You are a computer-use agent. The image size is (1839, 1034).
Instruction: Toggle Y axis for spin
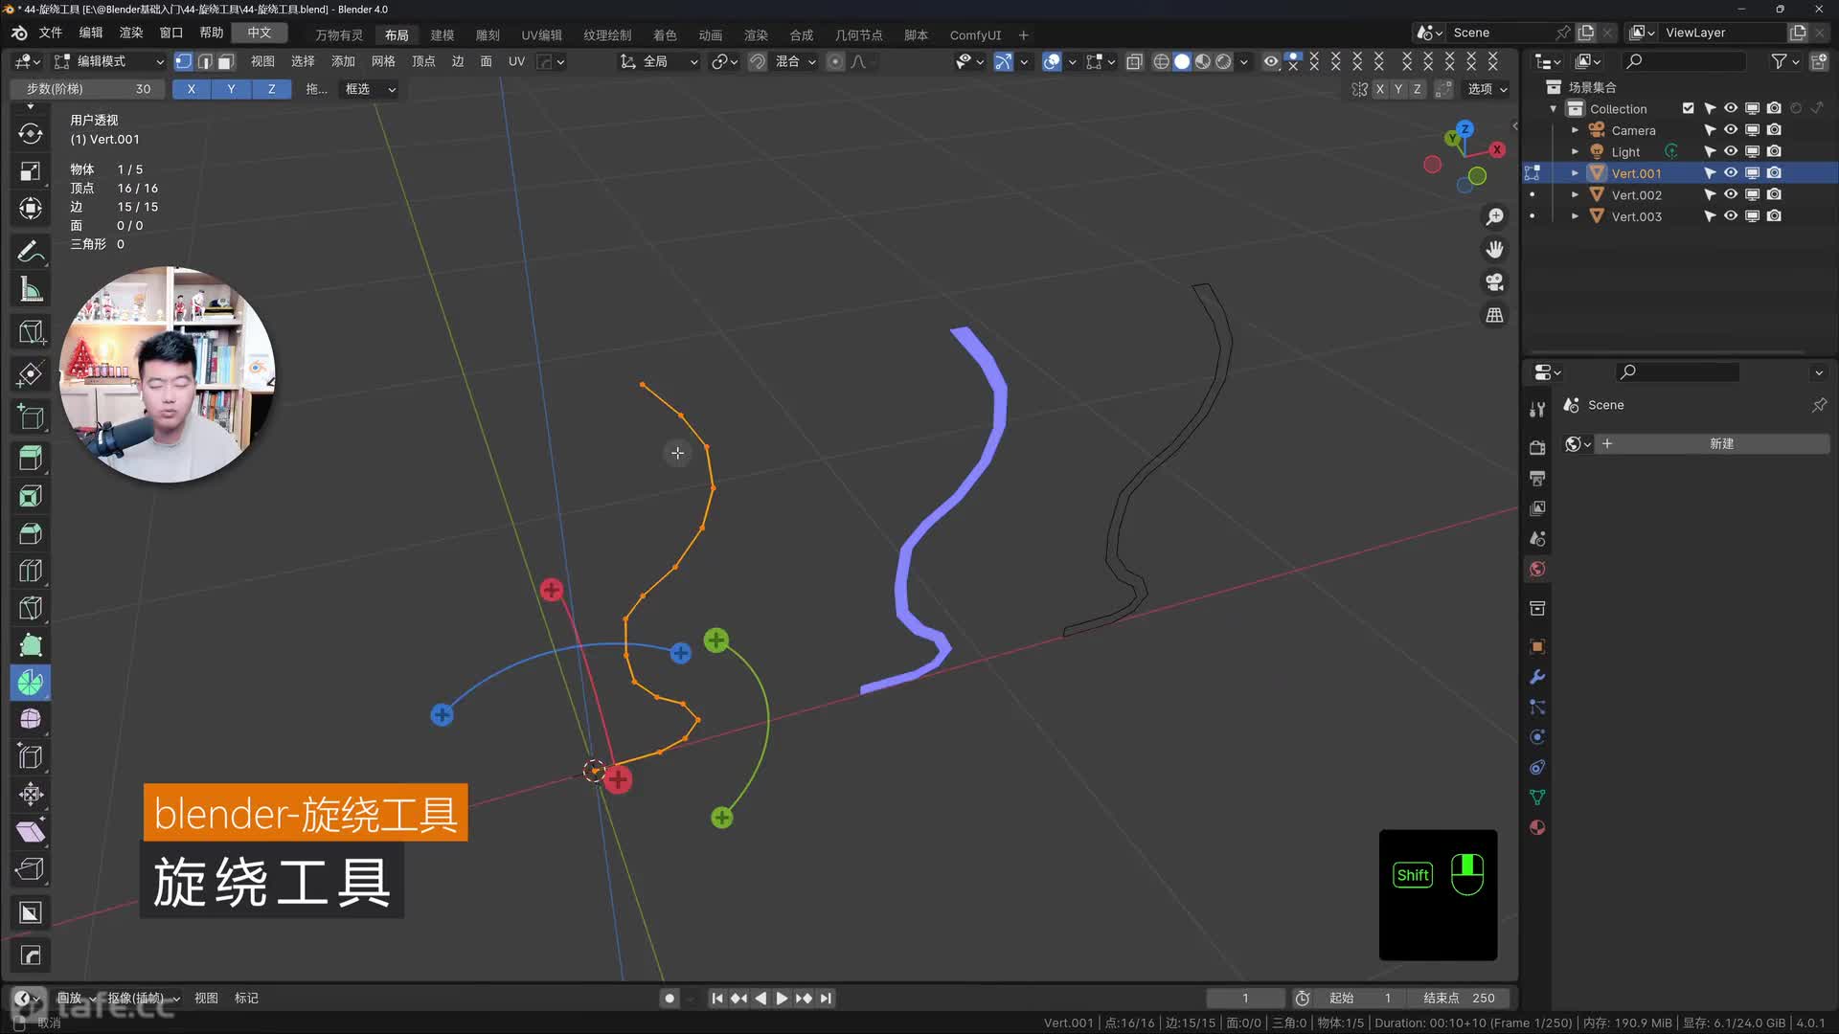(231, 89)
